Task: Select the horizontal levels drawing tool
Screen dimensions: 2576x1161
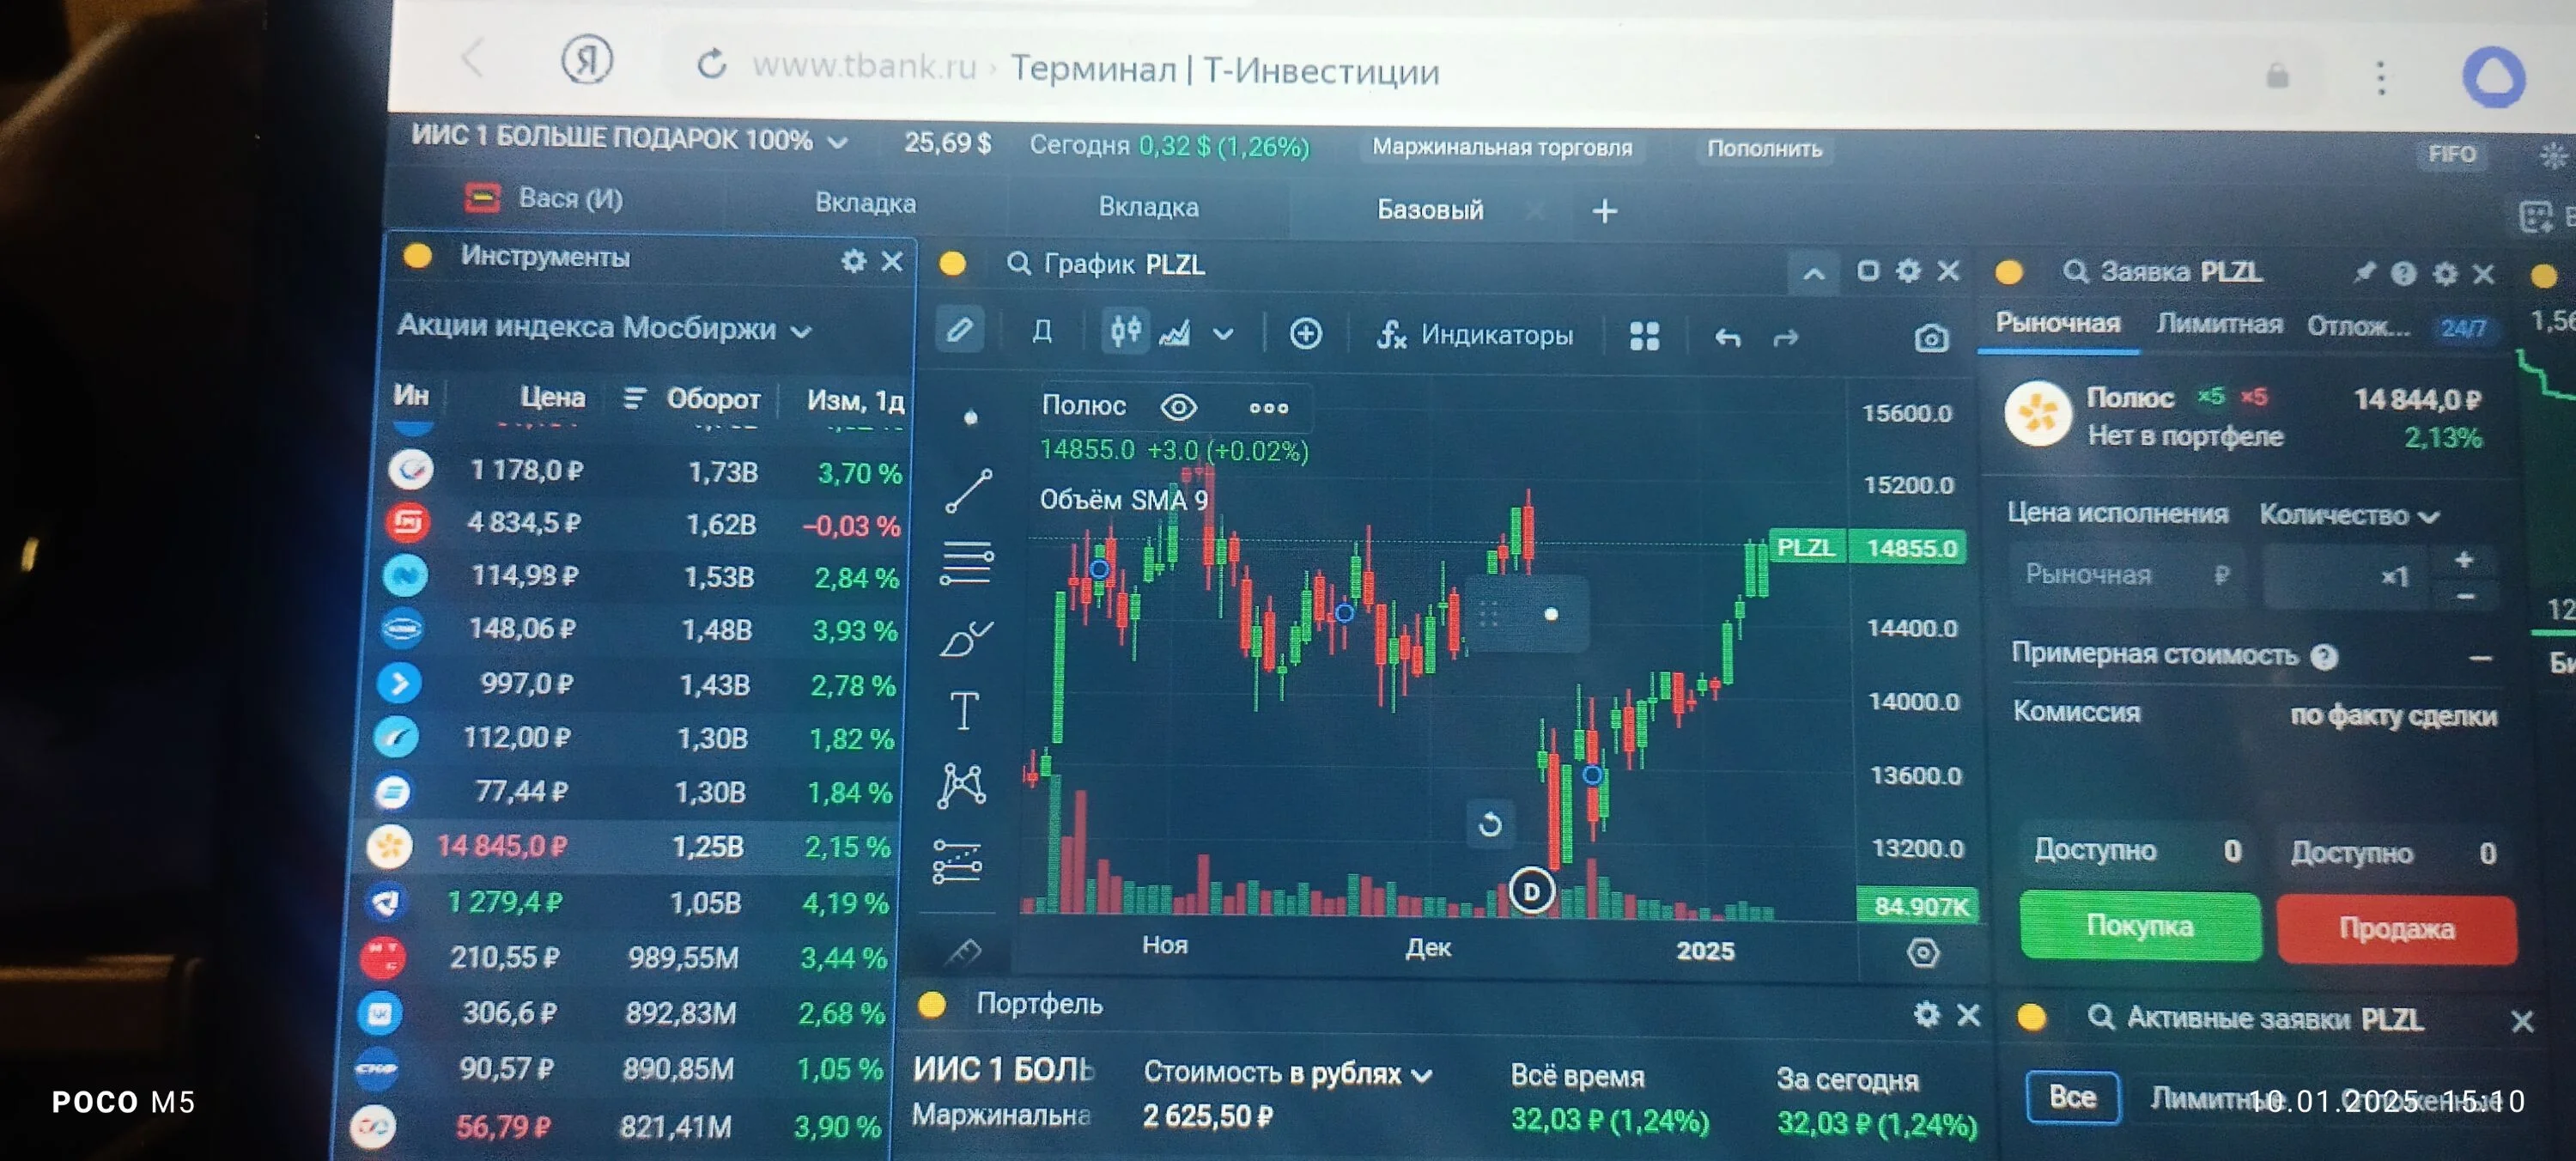Action: pyautogui.click(x=966, y=563)
